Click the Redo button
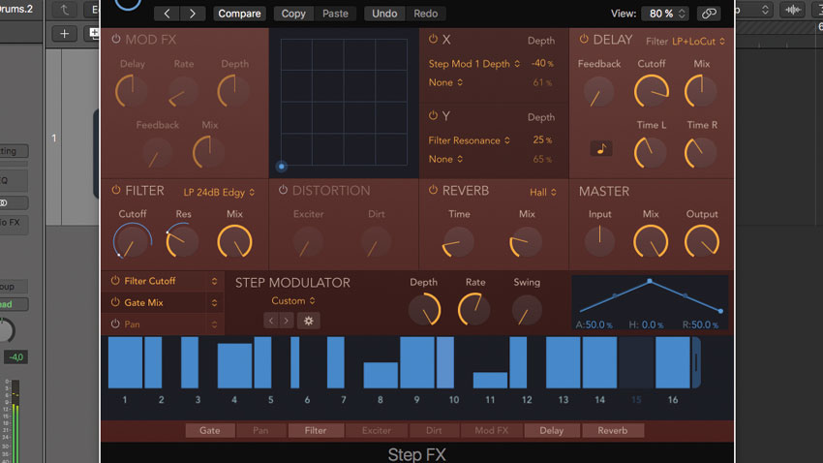This screenshot has height=463, width=823. coord(426,14)
